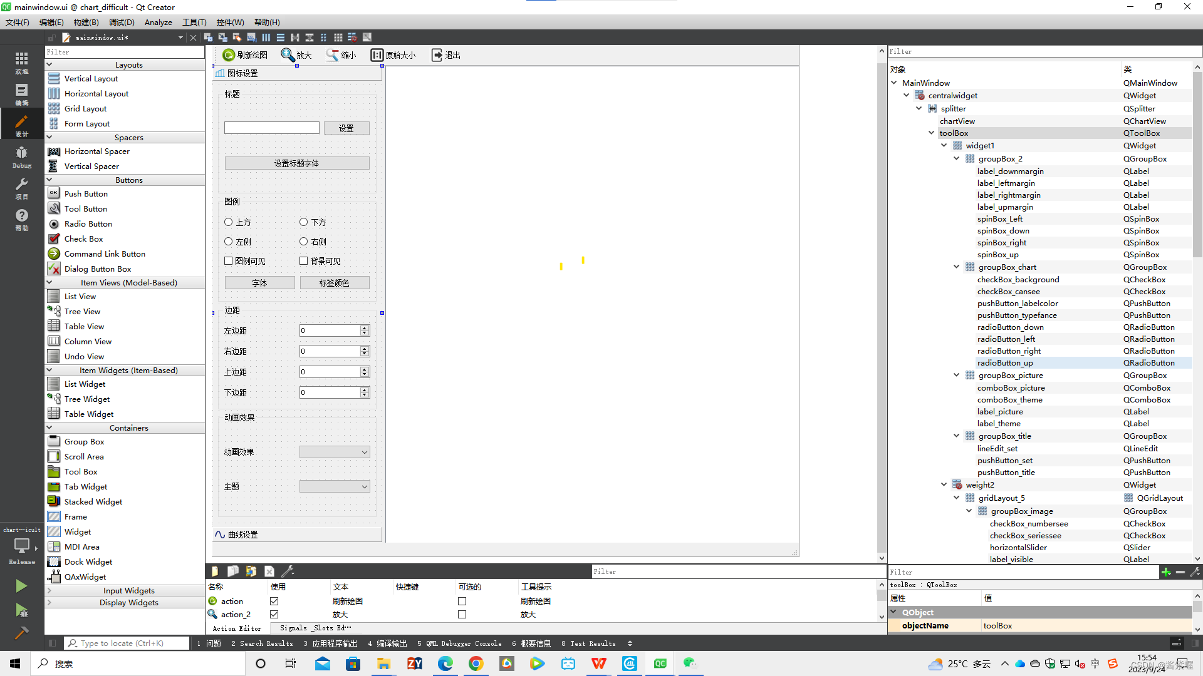Check the 背景可见 checkbox
The image size is (1203, 676).
pos(304,261)
